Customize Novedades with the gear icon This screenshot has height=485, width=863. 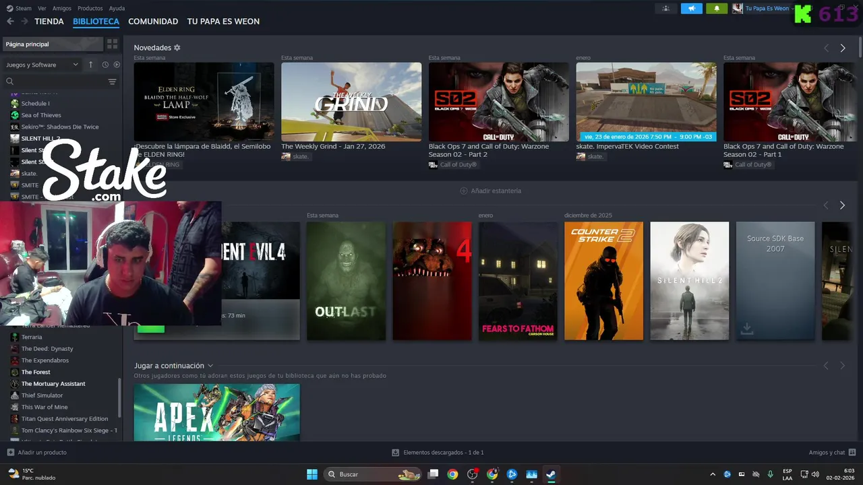coord(177,48)
